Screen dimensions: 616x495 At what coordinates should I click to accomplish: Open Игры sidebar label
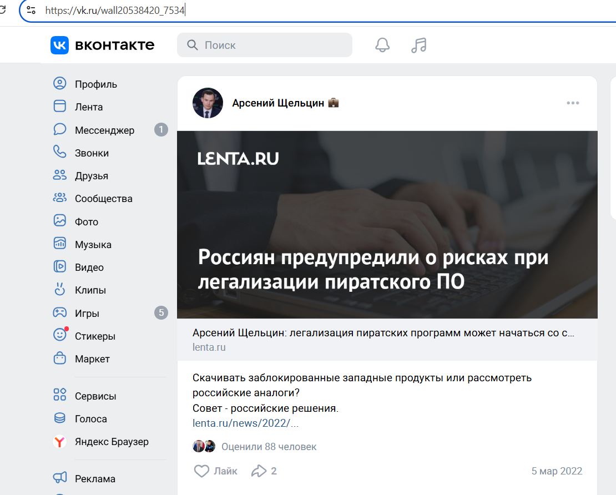click(x=87, y=313)
